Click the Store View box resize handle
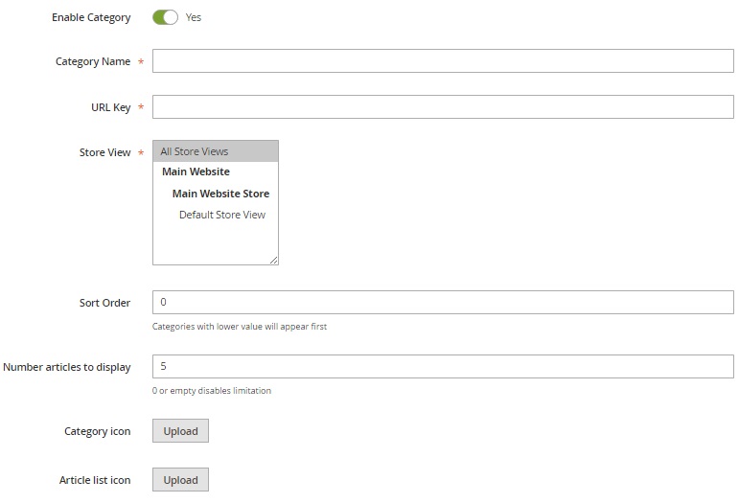Viewport: 739px width, 503px height. tap(274, 260)
